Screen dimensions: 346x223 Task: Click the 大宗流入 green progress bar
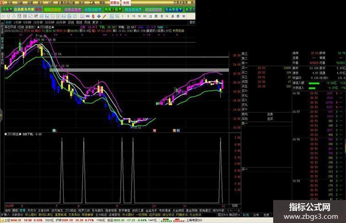[x=312, y=88]
